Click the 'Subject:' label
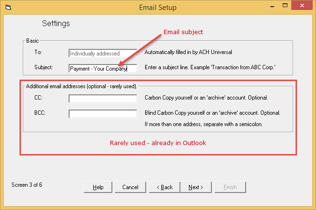Image resolution: width=316 pixels, height=210 pixels. click(x=43, y=67)
